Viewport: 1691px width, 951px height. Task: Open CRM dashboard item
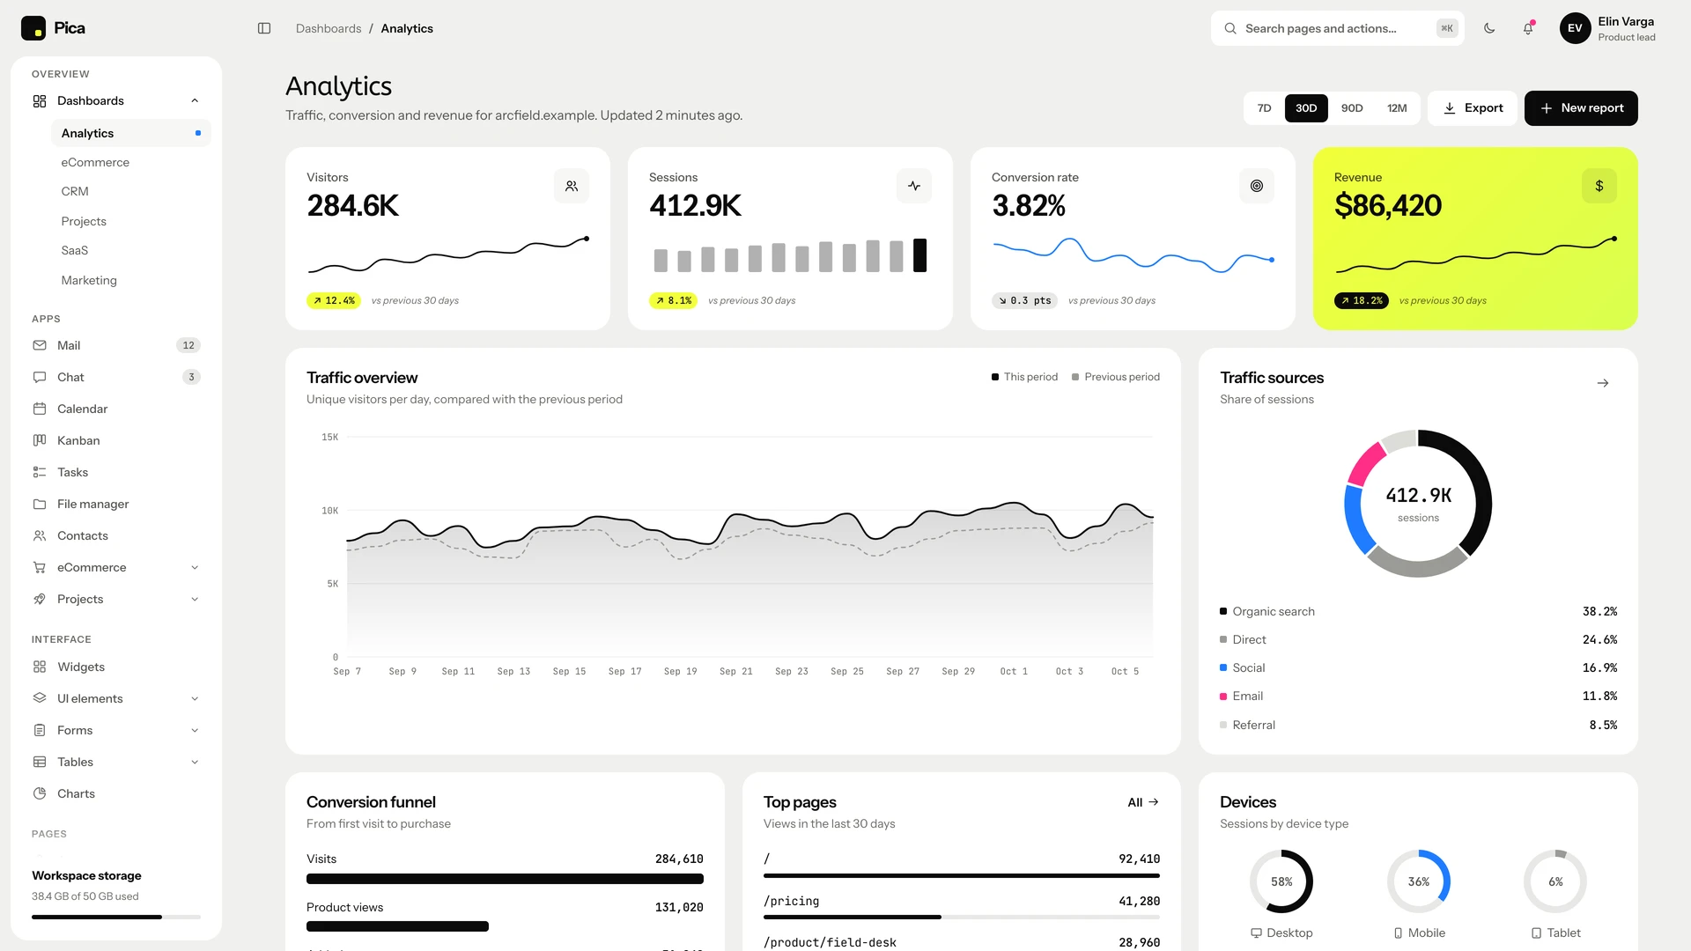pos(131,191)
